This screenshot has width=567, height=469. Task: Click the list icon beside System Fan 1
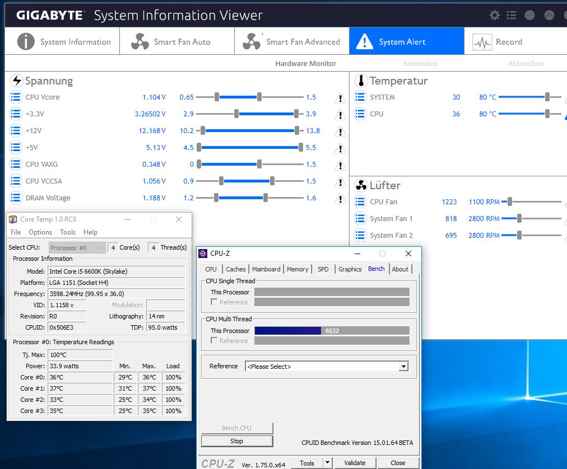[x=360, y=219]
